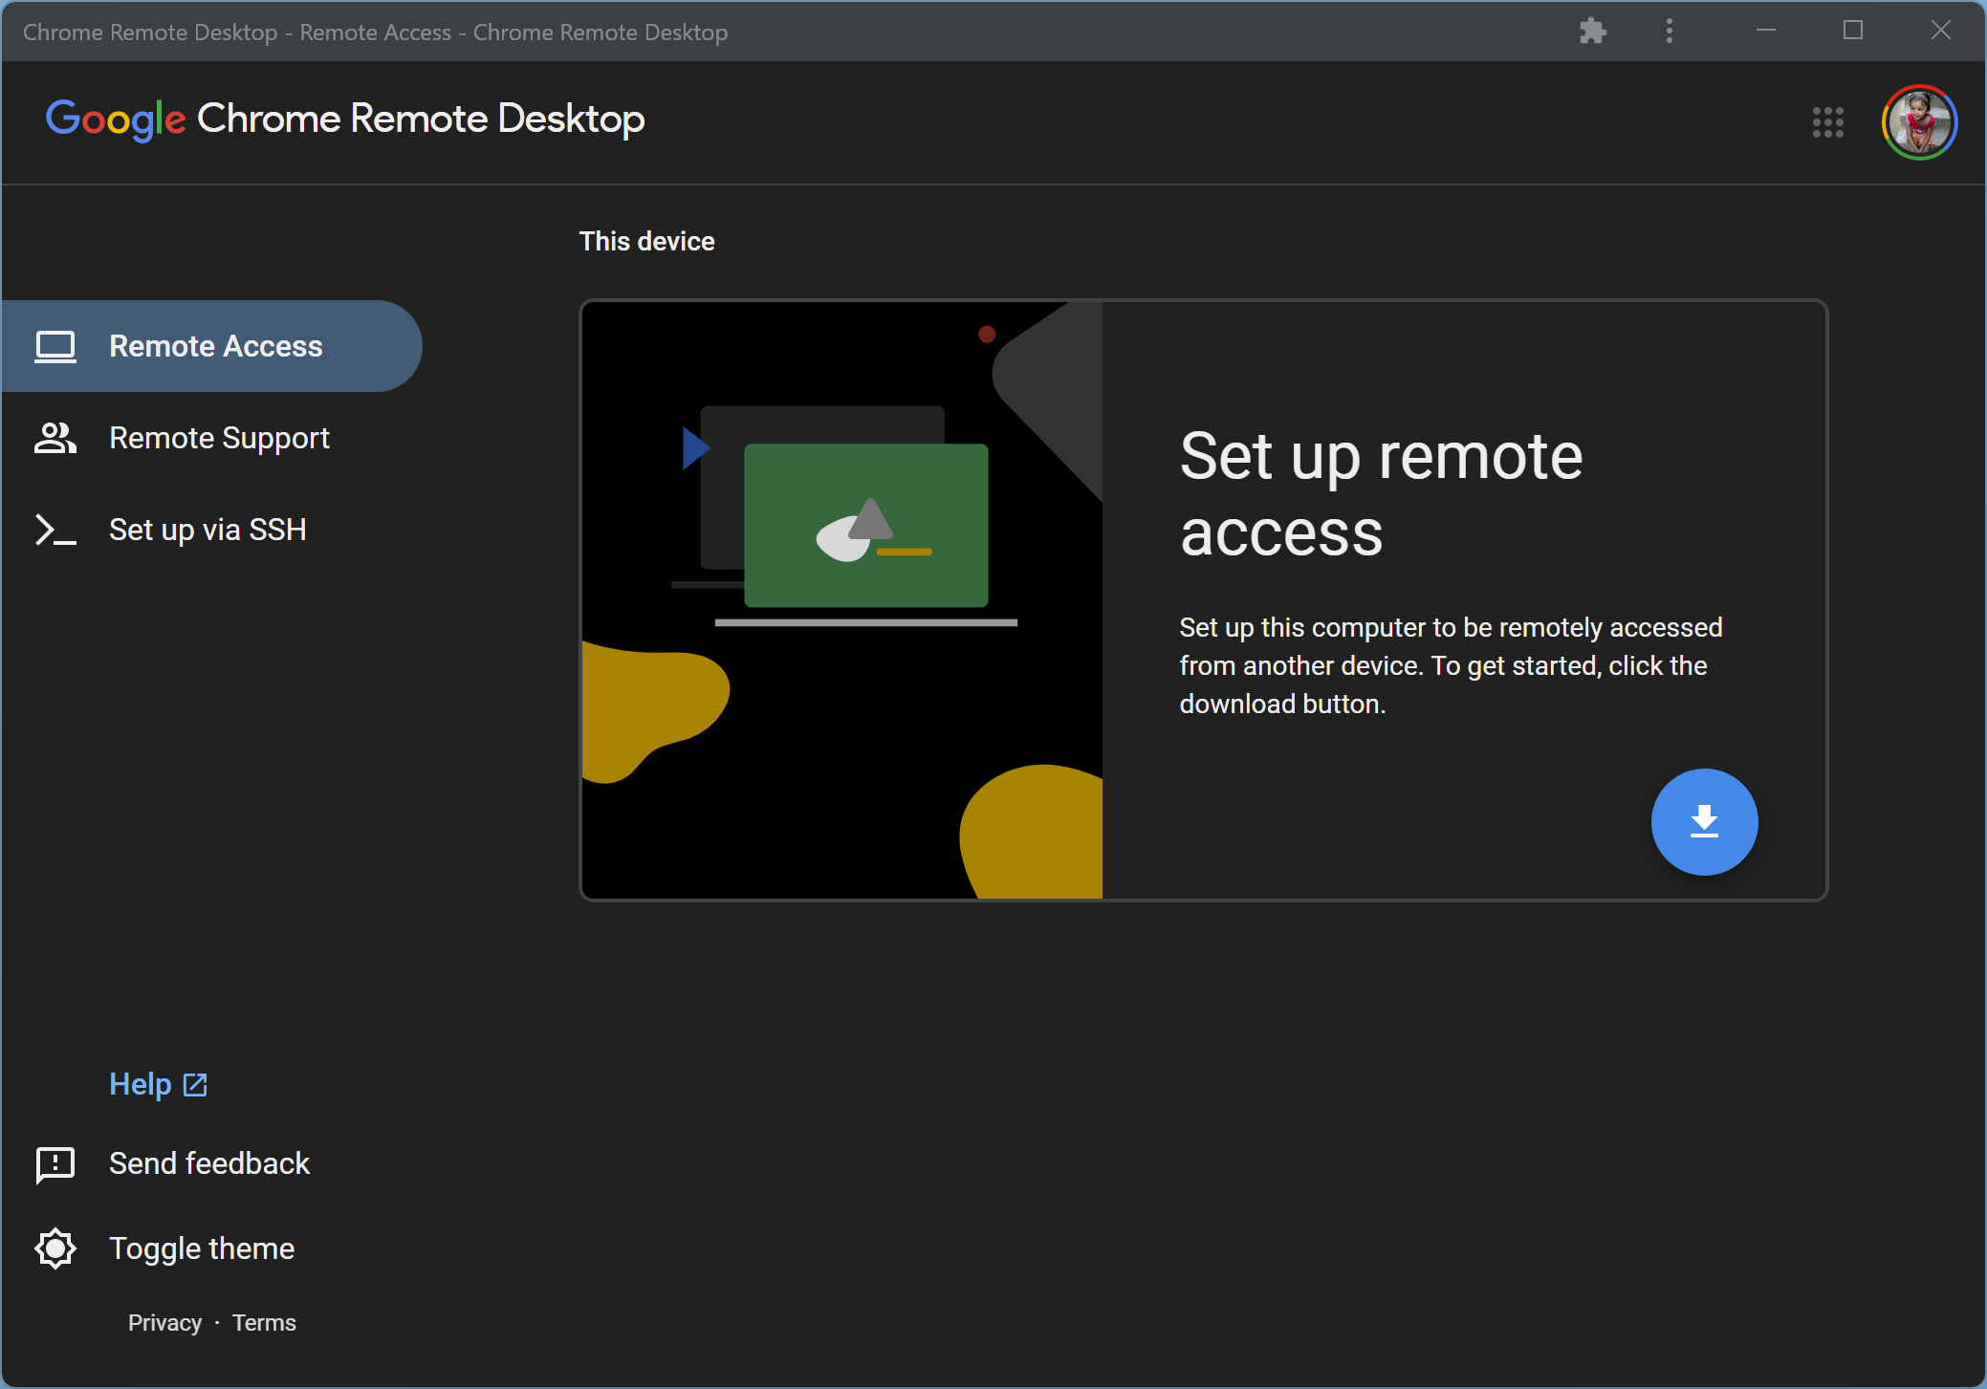Close the Chrome Remote Desktop window
Screen dimensions: 1987x1389
(x=1940, y=31)
